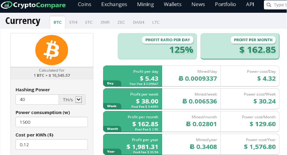This screenshot has width=287, height=155.
Task: Click the Profit per day $ 5.43 value
Action: click(149, 79)
